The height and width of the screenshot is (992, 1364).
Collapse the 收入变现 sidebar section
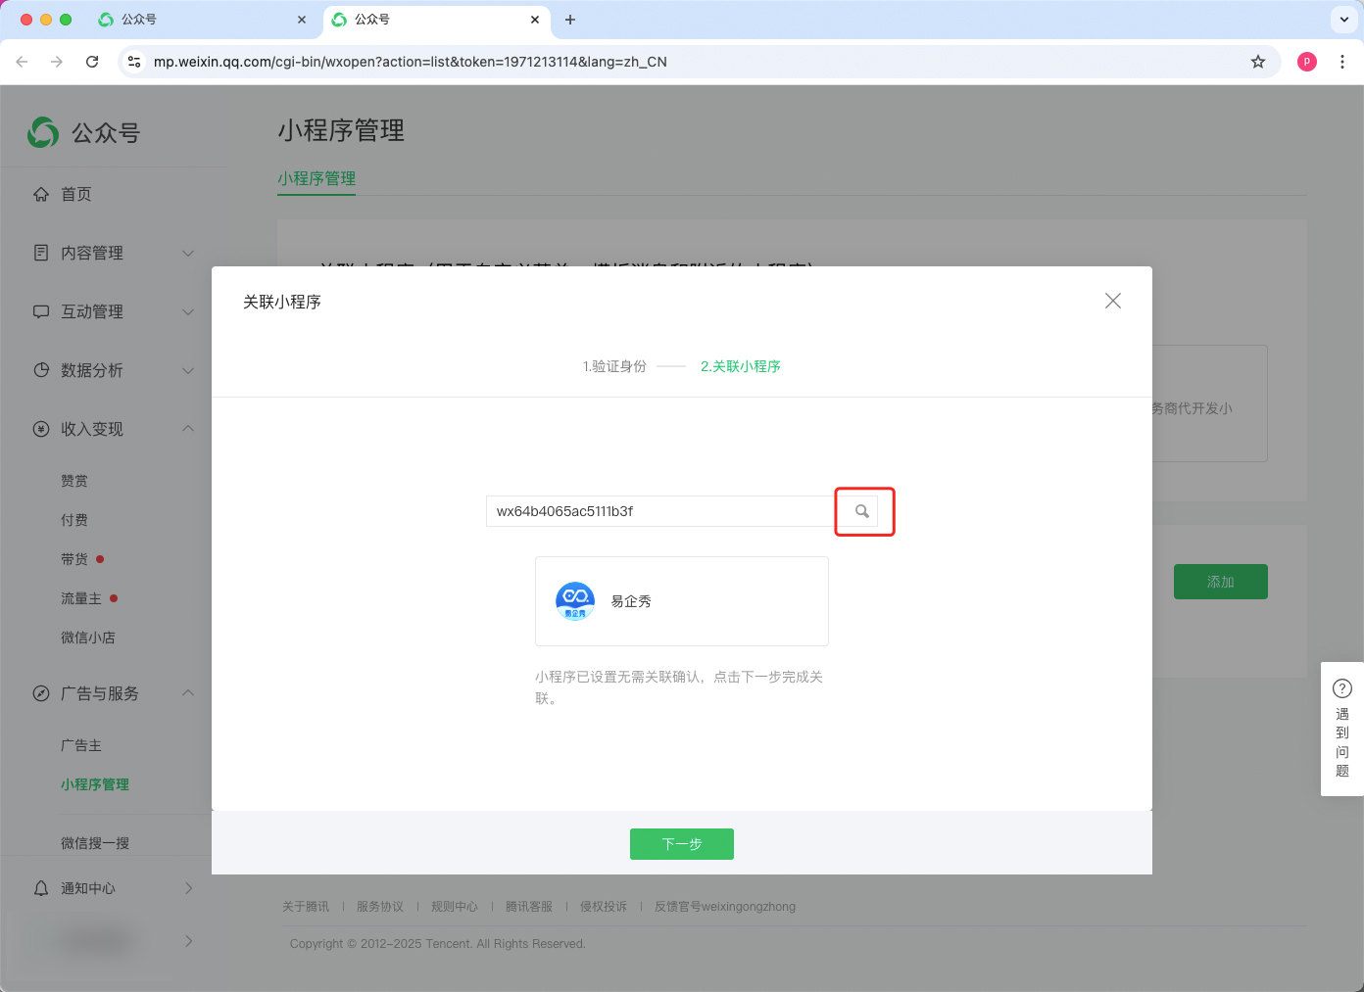(188, 429)
